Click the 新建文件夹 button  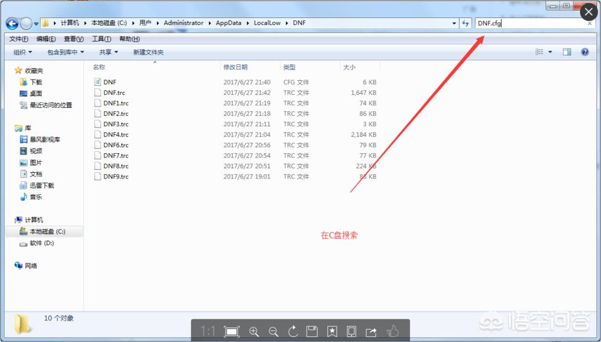[148, 52]
